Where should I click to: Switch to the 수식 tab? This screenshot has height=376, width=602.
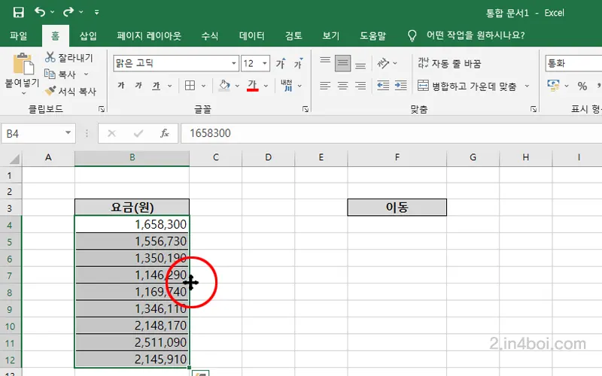[210, 35]
